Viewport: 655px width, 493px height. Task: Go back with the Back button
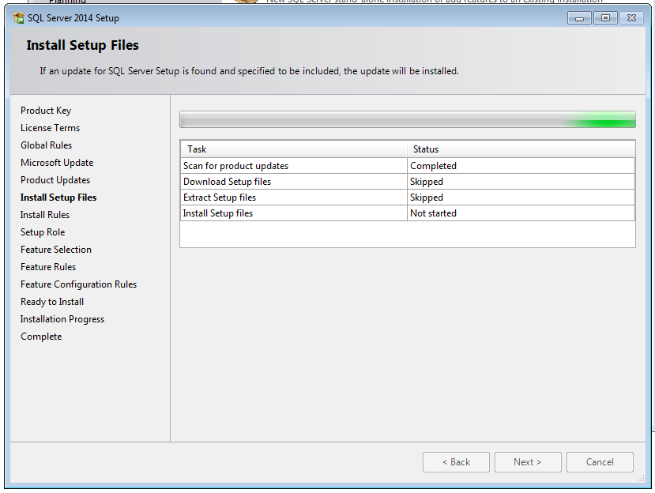[456, 462]
